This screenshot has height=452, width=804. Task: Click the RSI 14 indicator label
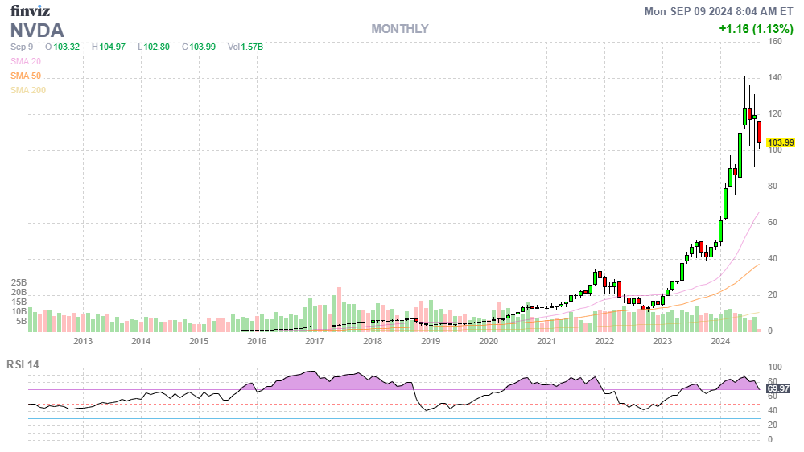(23, 365)
